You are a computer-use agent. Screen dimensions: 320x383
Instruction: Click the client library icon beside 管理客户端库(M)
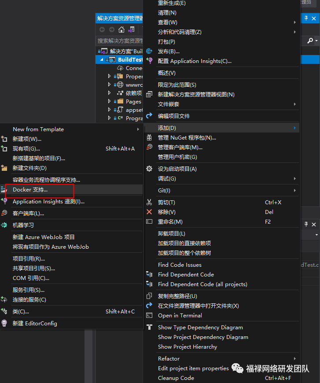[x=149, y=147]
